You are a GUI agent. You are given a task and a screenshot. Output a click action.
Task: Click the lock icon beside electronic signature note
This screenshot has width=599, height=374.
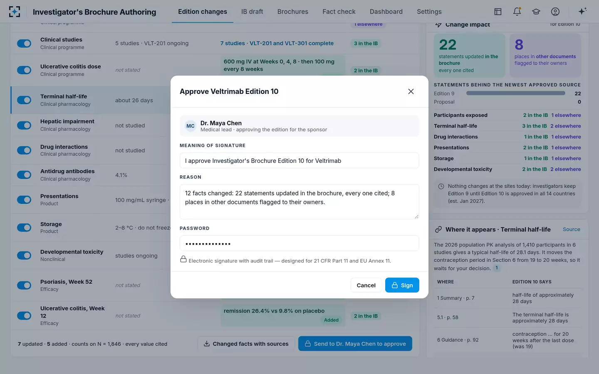(183, 259)
